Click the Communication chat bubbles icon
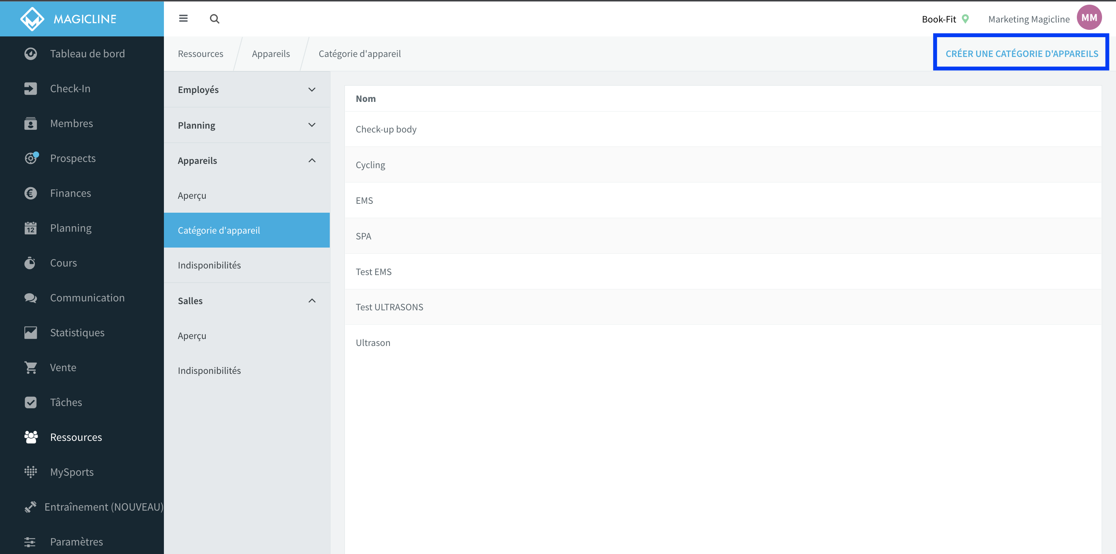The image size is (1116, 554). pyautogui.click(x=30, y=298)
